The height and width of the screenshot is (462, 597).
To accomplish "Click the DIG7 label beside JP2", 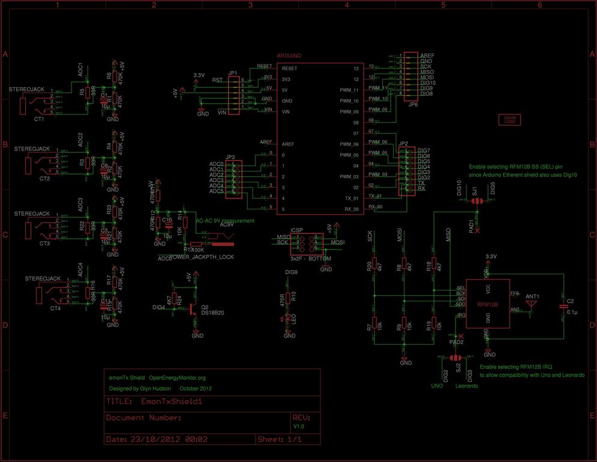I will pyautogui.click(x=424, y=150).
